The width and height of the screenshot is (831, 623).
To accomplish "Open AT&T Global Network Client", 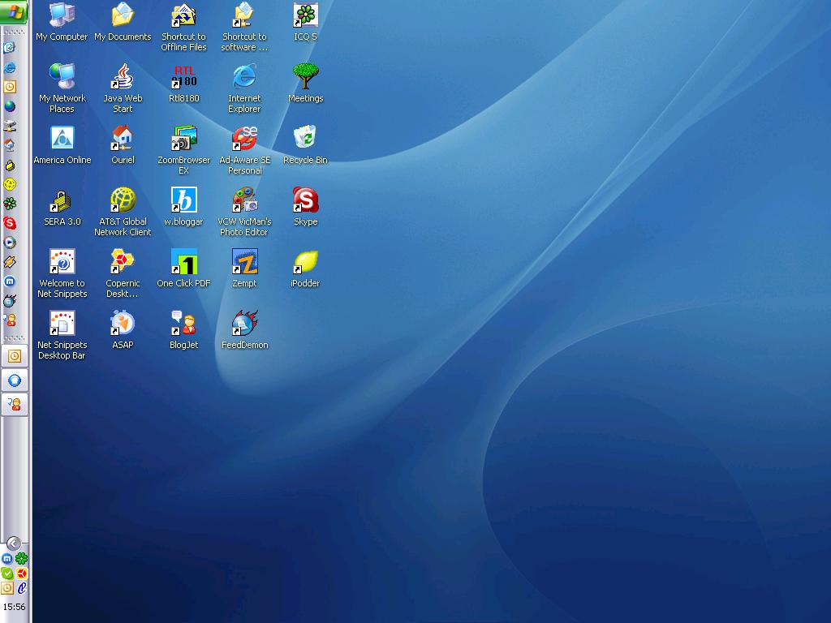I will coord(123,200).
